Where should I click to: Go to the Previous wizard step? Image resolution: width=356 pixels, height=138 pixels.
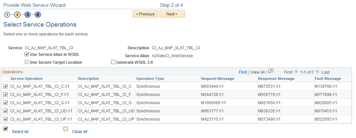[x=145, y=14]
